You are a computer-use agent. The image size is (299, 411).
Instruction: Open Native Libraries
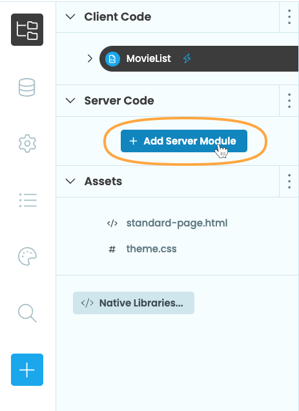[x=134, y=303]
